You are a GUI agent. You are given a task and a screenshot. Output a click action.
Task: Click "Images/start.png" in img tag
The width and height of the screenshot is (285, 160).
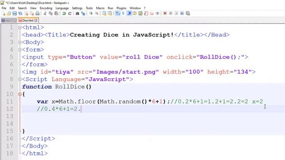pyautogui.click(x=126, y=72)
